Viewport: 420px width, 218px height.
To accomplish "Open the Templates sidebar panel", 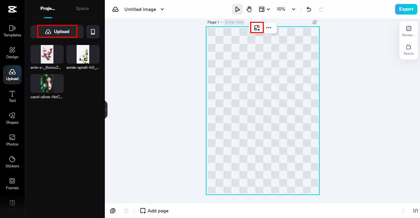I will click(12, 31).
